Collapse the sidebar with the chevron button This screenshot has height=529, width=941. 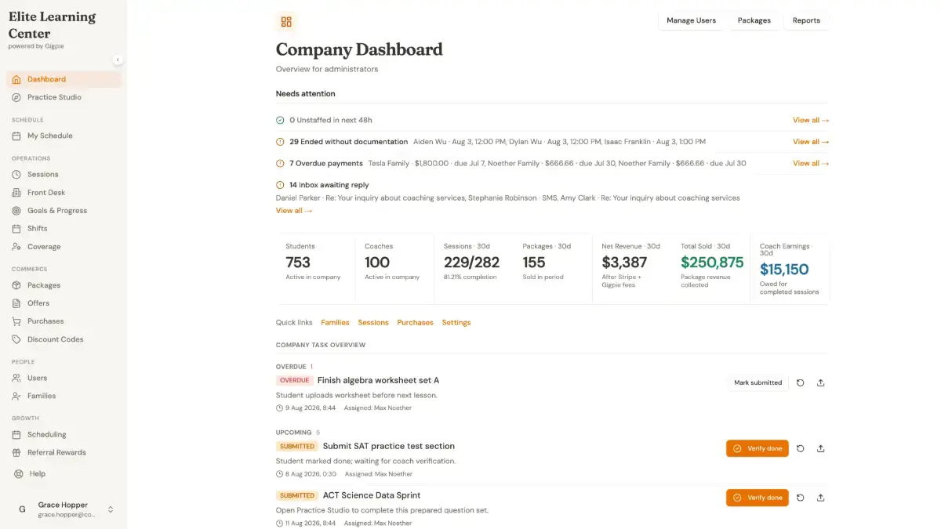[118, 60]
